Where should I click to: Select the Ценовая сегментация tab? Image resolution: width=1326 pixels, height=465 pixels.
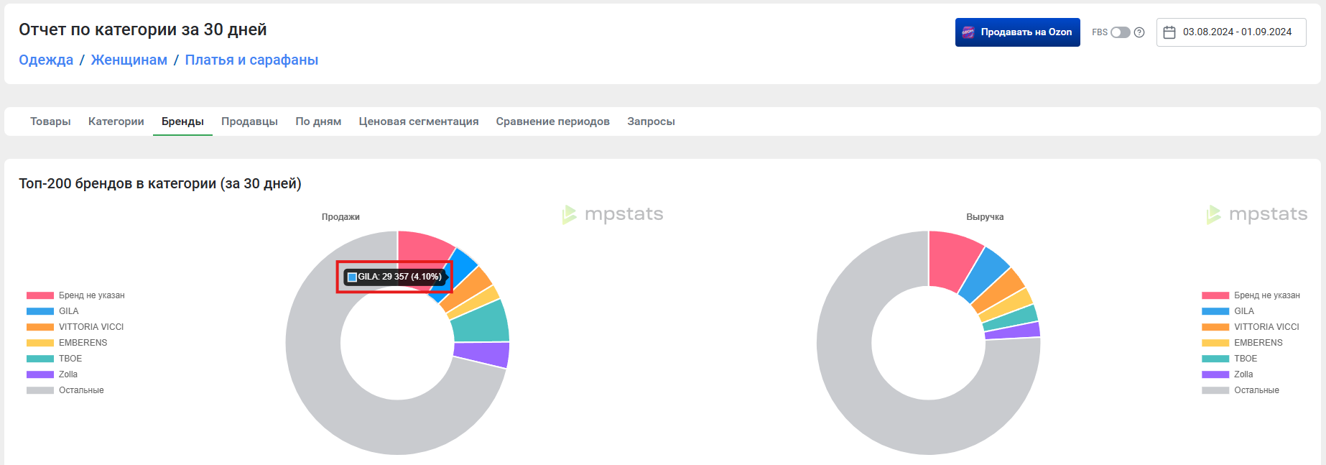click(x=419, y=121)
